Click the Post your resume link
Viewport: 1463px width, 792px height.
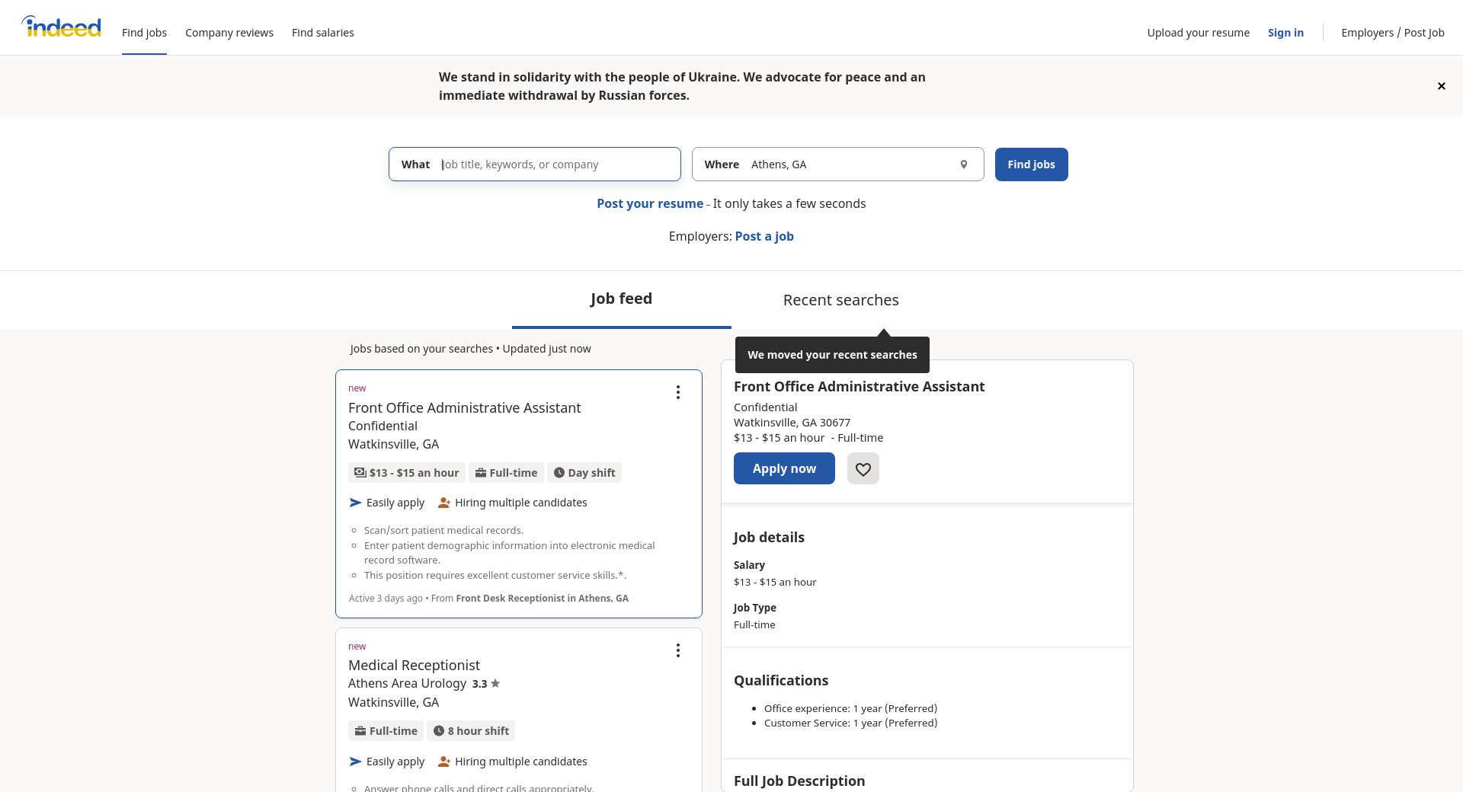(650, 203)
